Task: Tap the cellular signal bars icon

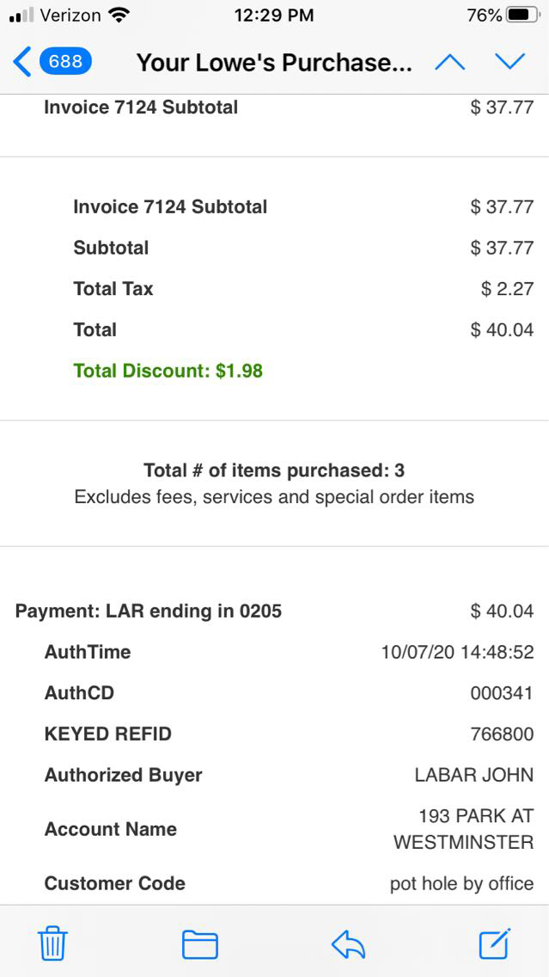Action: (x=21, y=15)
